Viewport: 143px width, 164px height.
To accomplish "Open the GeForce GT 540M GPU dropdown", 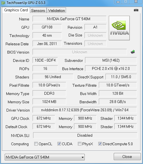I will click(45, 157).
